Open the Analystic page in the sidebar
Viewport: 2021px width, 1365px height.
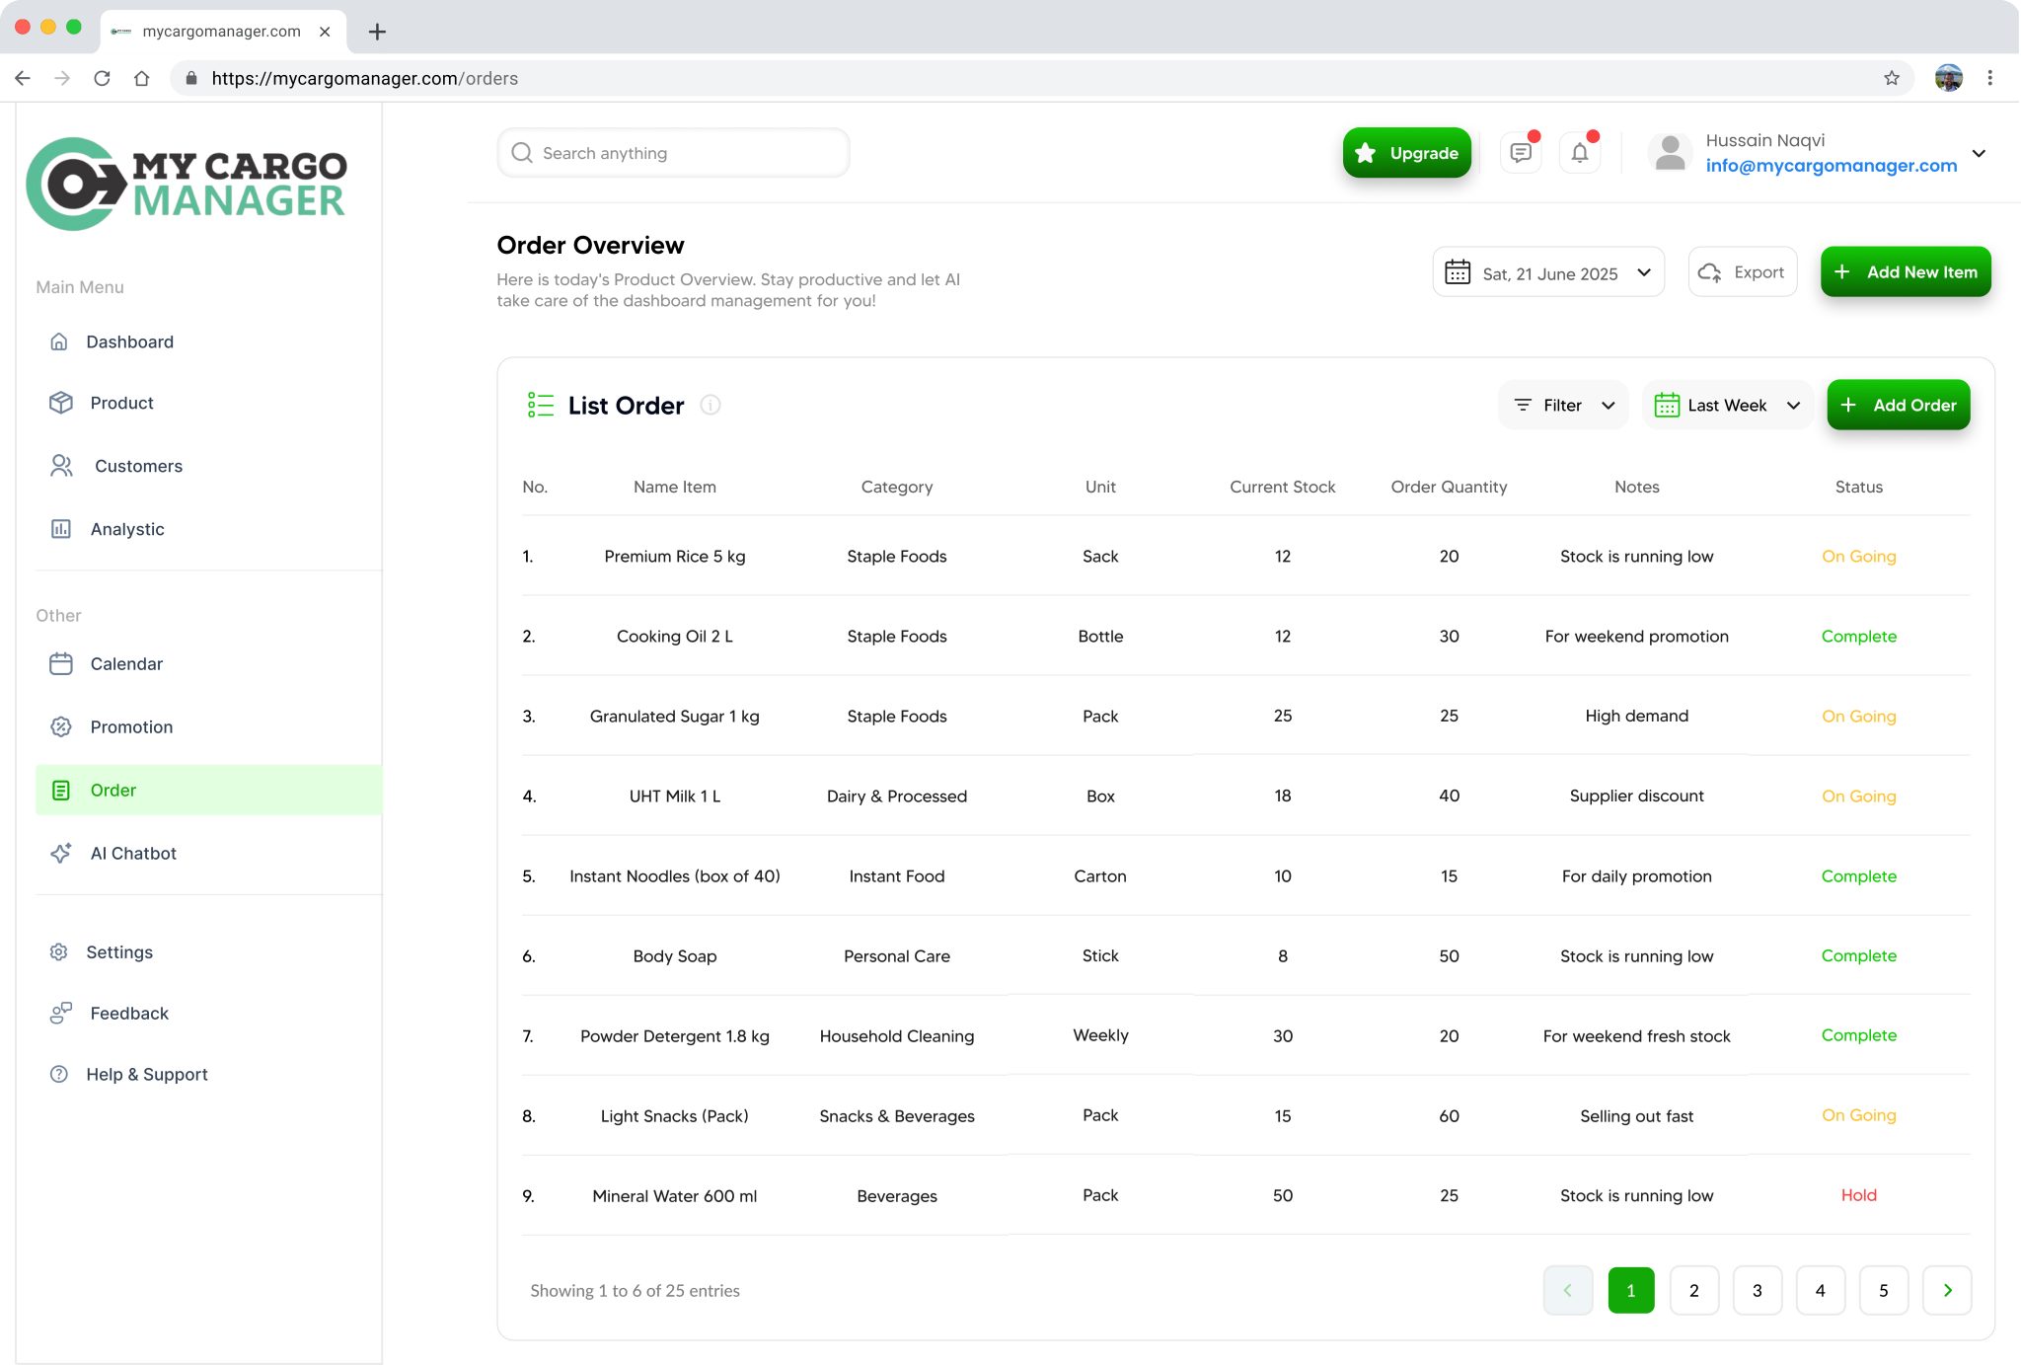click(127, 529)
